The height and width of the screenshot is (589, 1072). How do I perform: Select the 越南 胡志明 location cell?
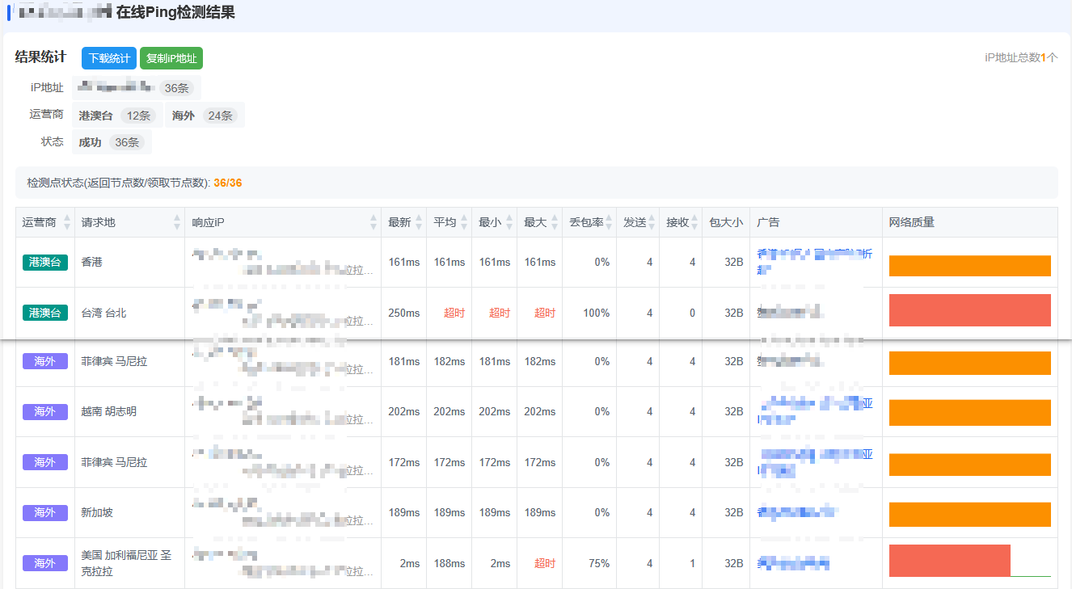pos(129,412)
